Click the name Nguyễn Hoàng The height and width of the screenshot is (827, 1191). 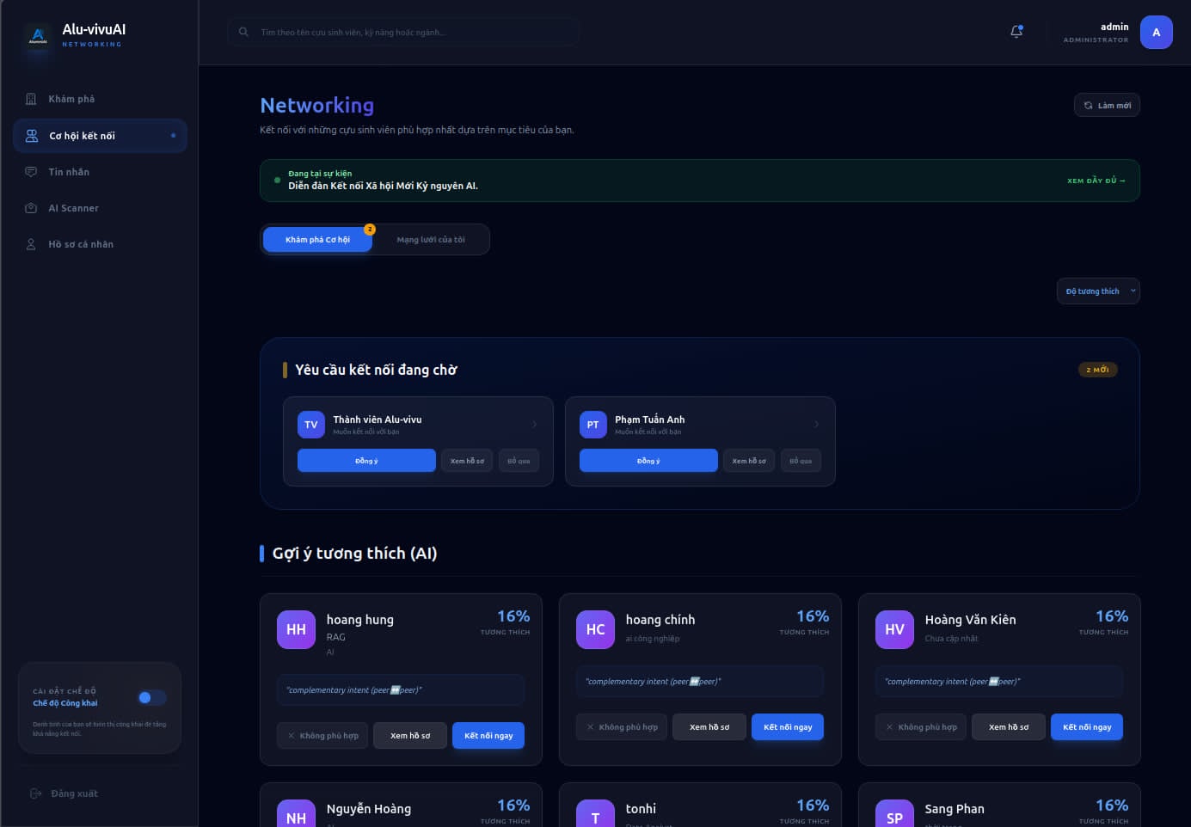369,809
